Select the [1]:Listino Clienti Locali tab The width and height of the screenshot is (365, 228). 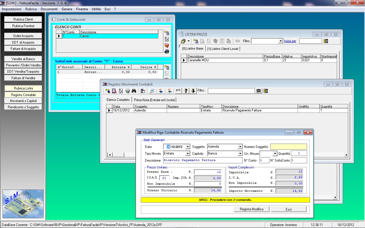[x=223, y=49]
